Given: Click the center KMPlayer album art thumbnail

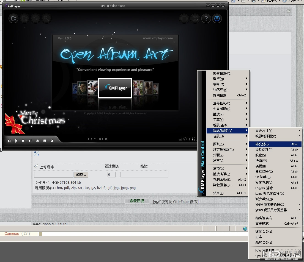Looking at the screenshot, I should [115, 88].
